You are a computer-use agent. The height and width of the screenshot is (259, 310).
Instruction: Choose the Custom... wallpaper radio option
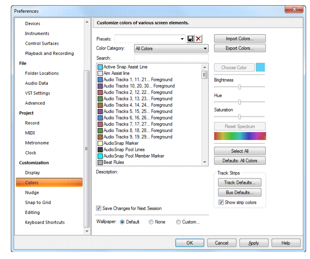[178, 222]
